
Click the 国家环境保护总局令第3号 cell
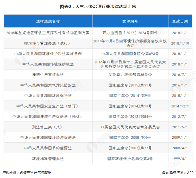point(130,158)
